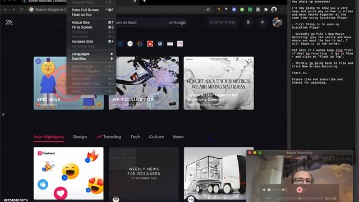This screenshot has width=359, height=202.
Task: Open the Freehand emoji reactions card
Action: pyautogui.click(x=68, y=173)
